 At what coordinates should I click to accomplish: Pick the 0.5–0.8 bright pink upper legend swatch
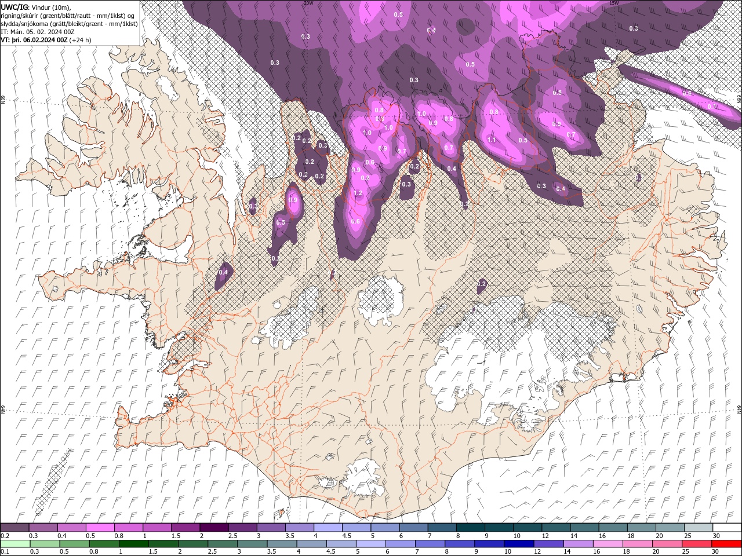(100, 528)
